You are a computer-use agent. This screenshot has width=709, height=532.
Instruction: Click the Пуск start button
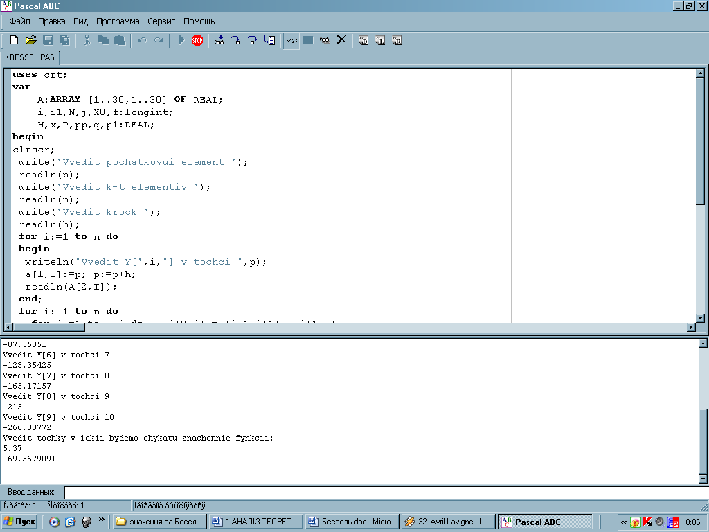click(20, 522)
